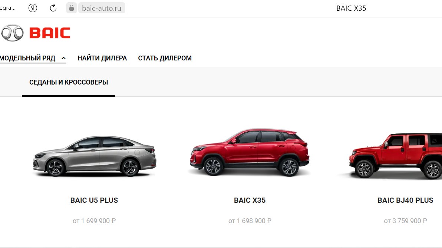
Task: Collapse the Модельный ряд chevron
Action: click(64, 58)
